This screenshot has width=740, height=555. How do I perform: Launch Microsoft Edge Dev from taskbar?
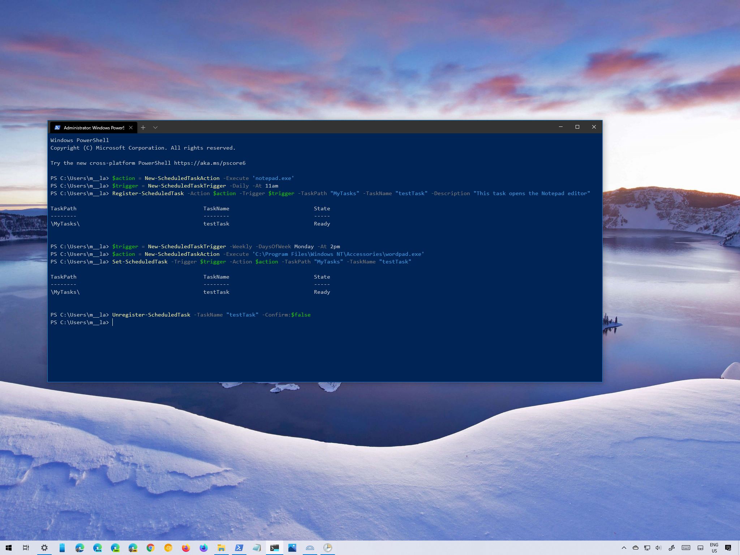coord(115,548)
